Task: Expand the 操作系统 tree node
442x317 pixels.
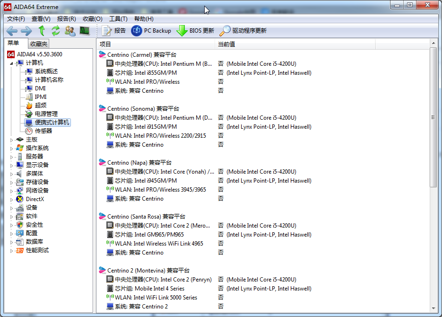Action: point(11,149)
